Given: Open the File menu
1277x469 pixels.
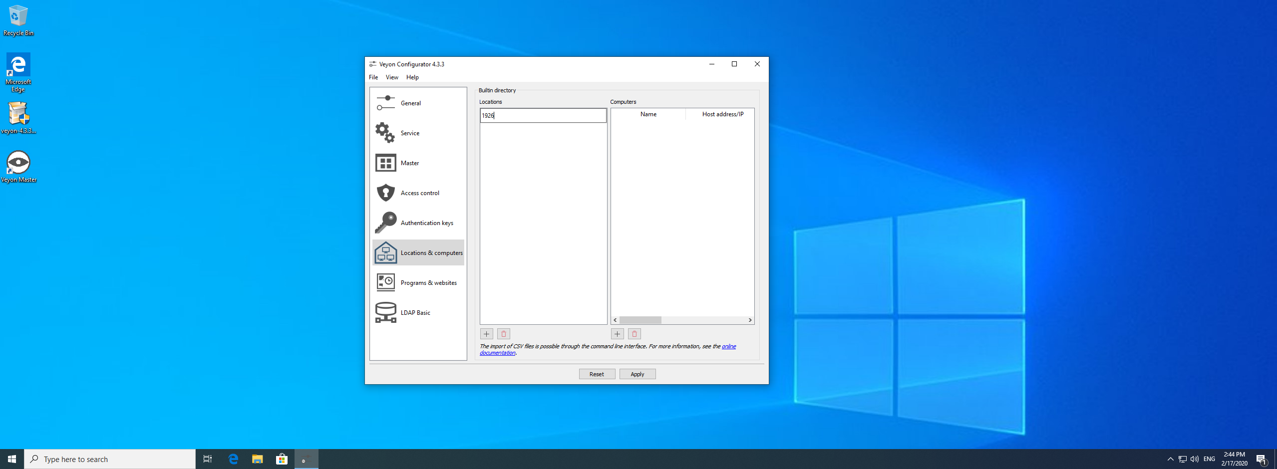Looking at the screenshot, I should 373,77.
